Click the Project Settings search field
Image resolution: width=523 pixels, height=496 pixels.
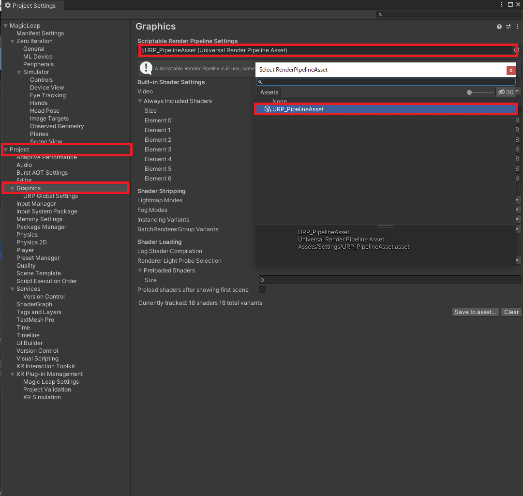click(448, 15)
